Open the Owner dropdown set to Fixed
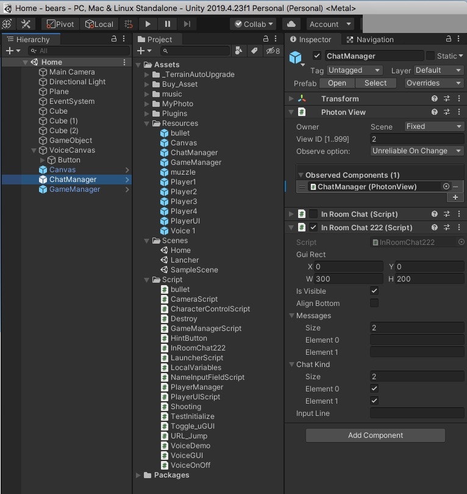The image size is (467, 494). (434, 126)
